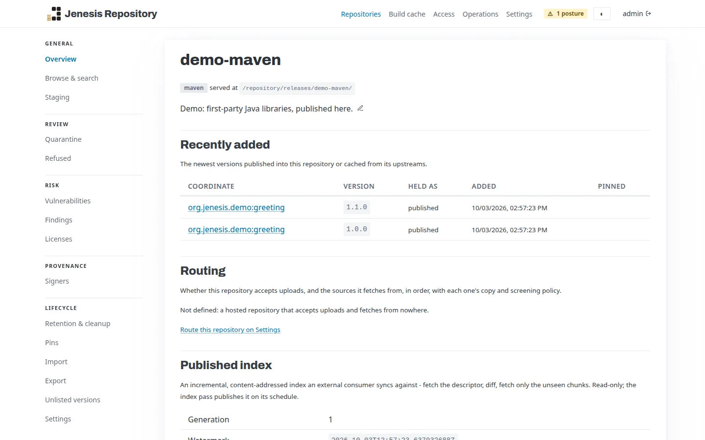Open Retention & cleanup page
705x440 pixels.
(x=77, y=324)
